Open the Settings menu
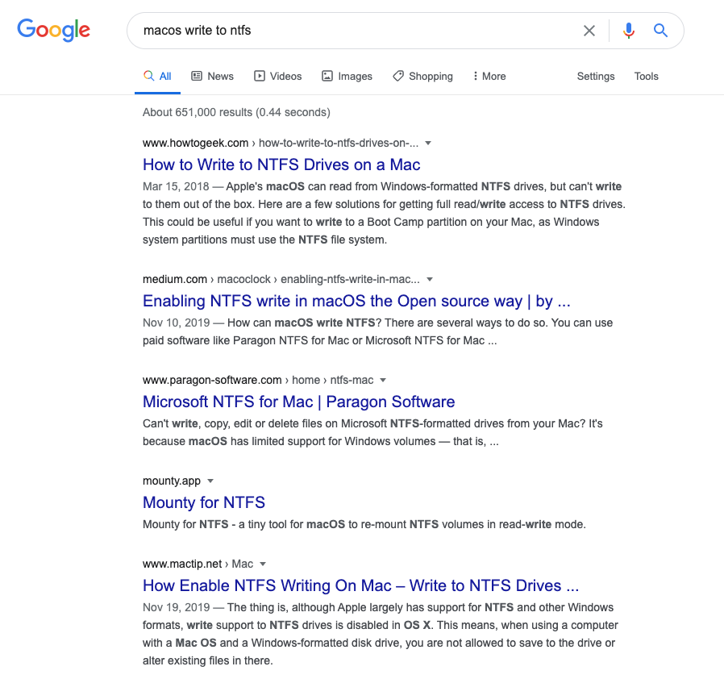Screen dimensions: 724x683 coord(596,76)
